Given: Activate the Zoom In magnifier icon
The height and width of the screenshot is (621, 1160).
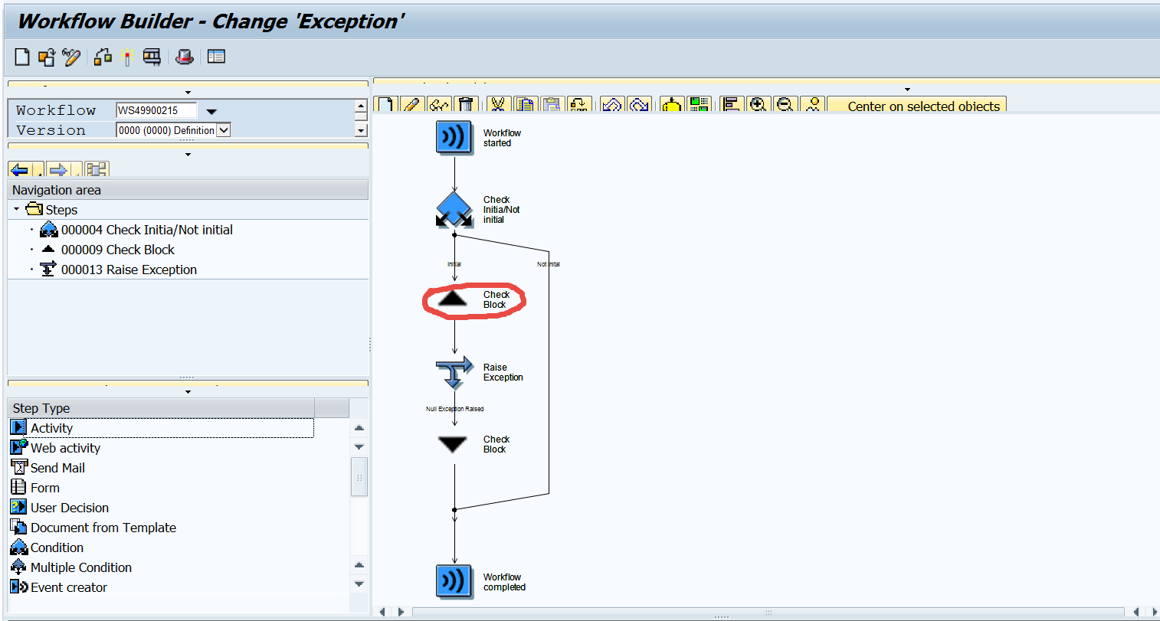Looking at the screenshot, I should 759,104.
